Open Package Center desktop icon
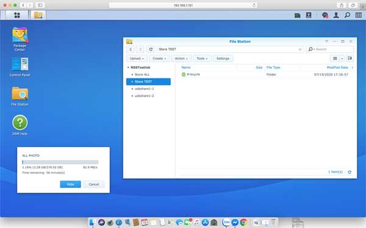The image size is (366, 228). pos(20,39)
